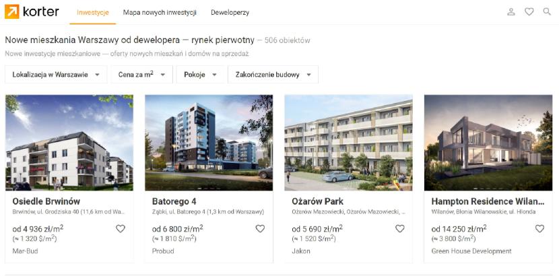Open the Batorego 4 listing title
The height and width of the screenshot is (276, 559).
pos(174,201)
